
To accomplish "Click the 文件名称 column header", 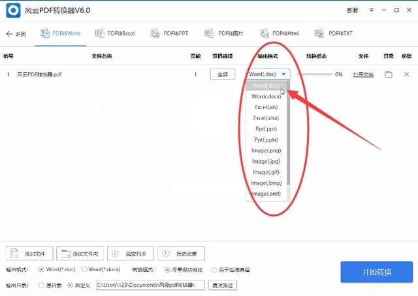I will (x=102, y=56).
